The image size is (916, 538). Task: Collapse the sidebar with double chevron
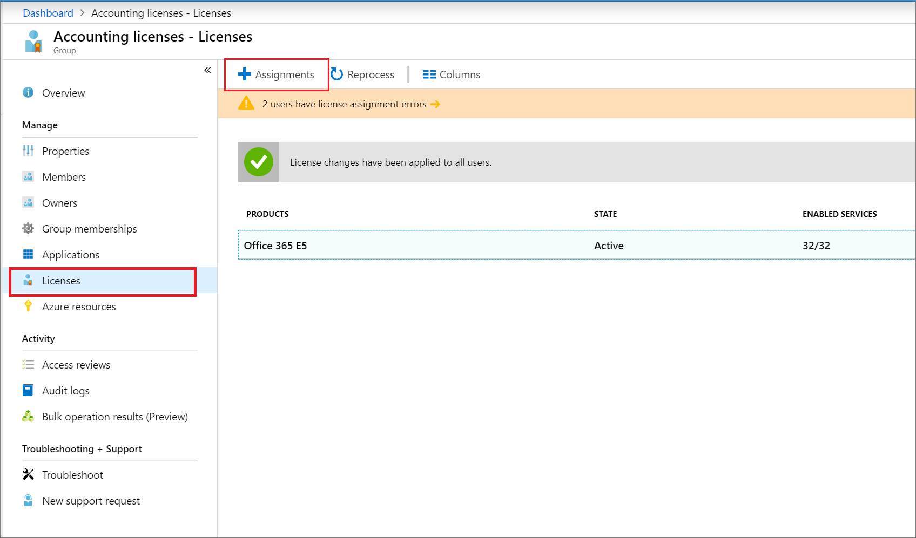[207, 70]
